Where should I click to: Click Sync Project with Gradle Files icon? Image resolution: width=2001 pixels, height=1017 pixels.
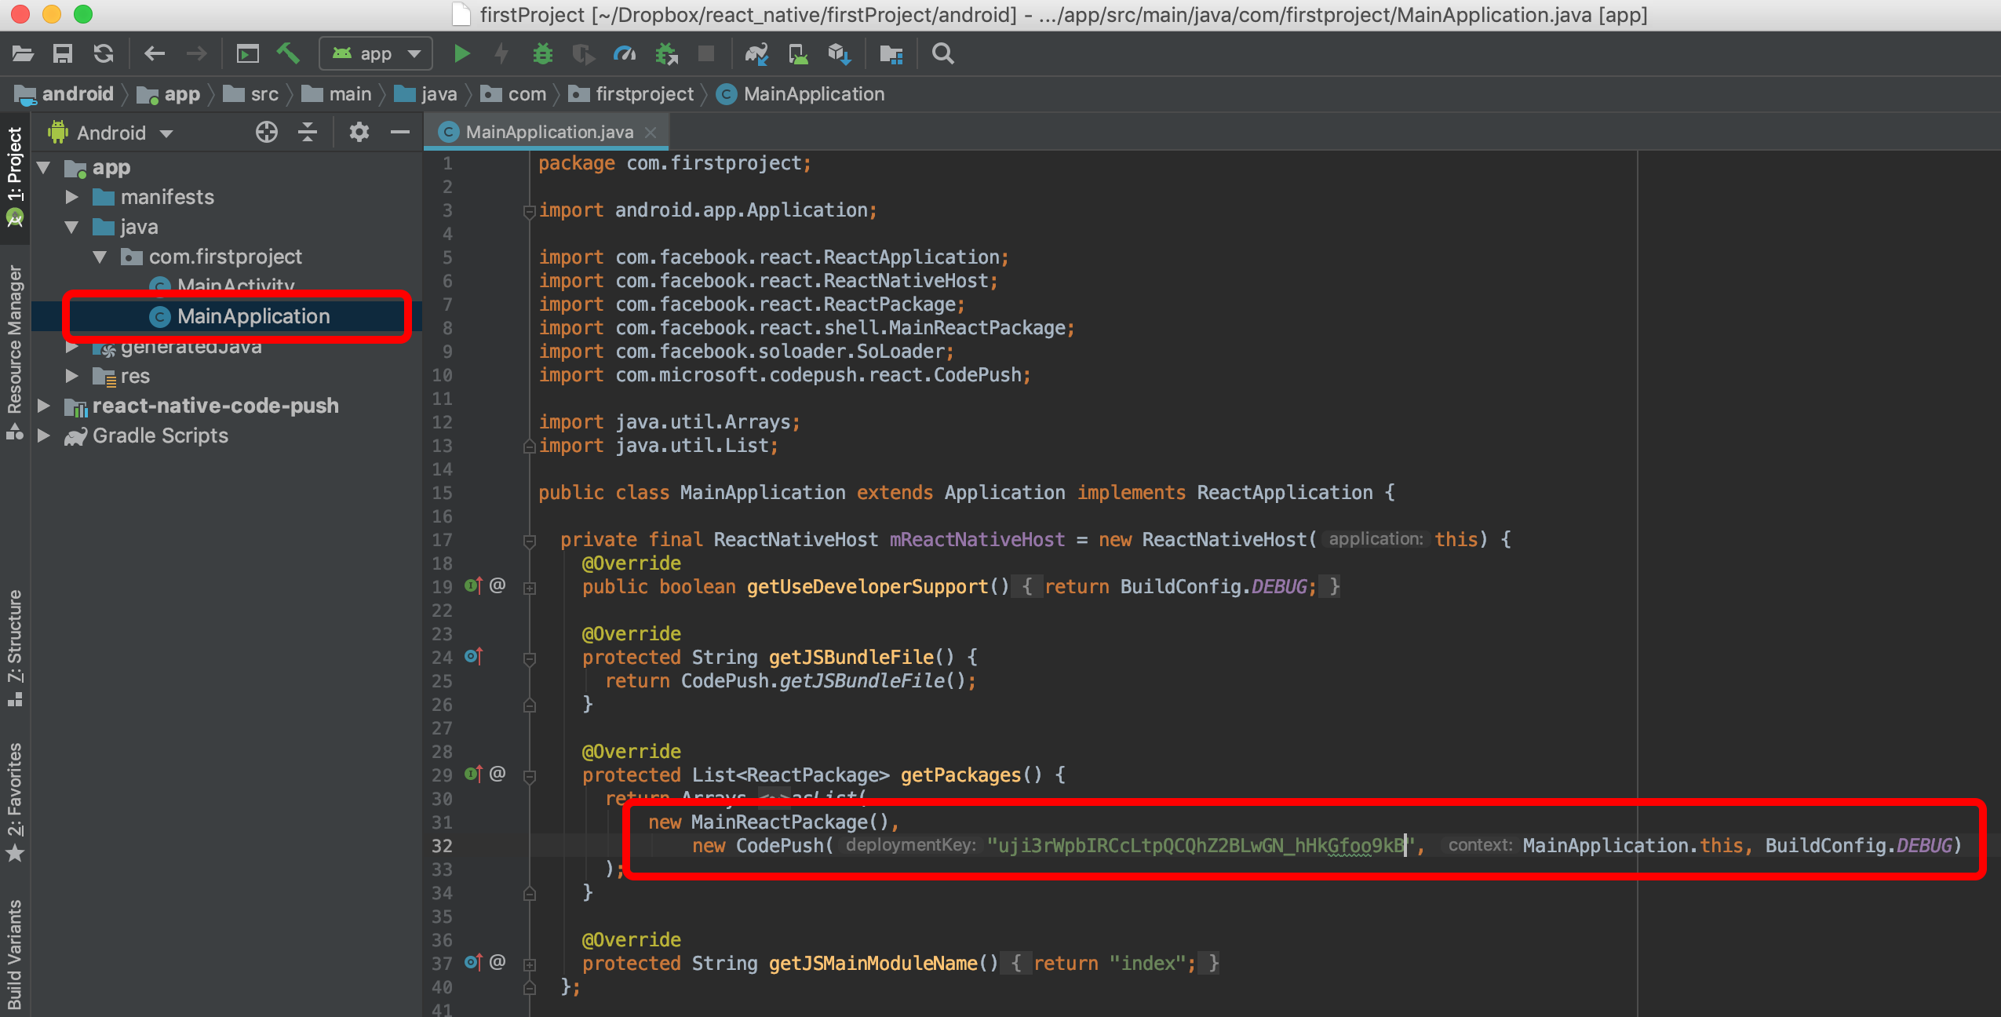(756, 54)
